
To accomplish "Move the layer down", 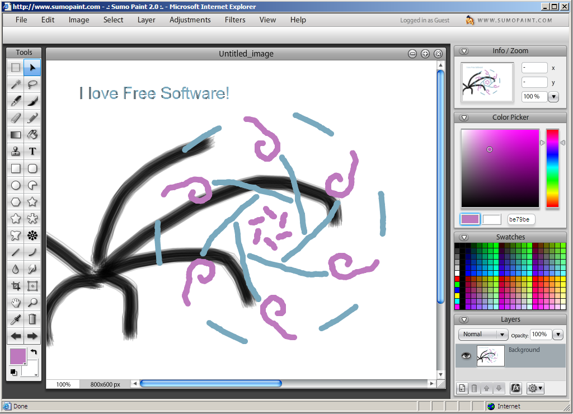I will point(499,388).
